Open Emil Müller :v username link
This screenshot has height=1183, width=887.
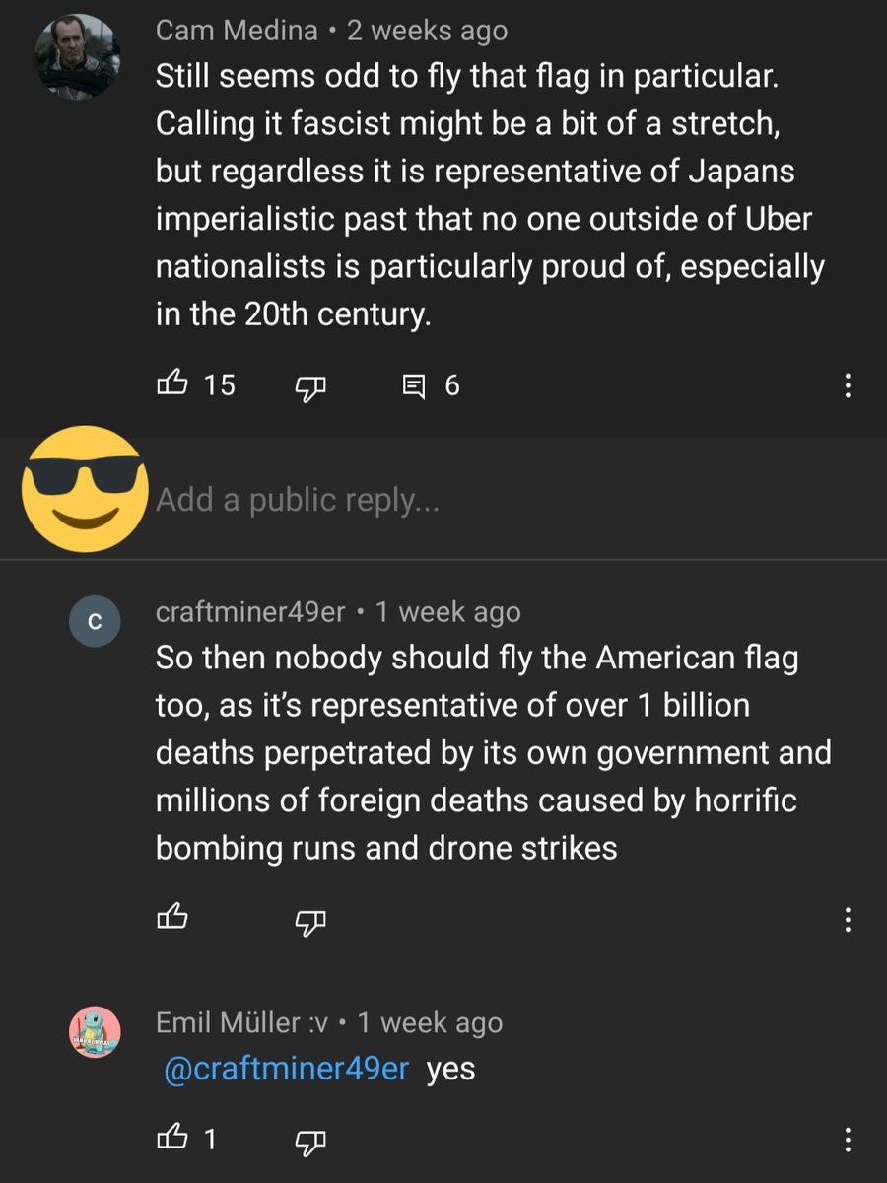coord(241,1022)
